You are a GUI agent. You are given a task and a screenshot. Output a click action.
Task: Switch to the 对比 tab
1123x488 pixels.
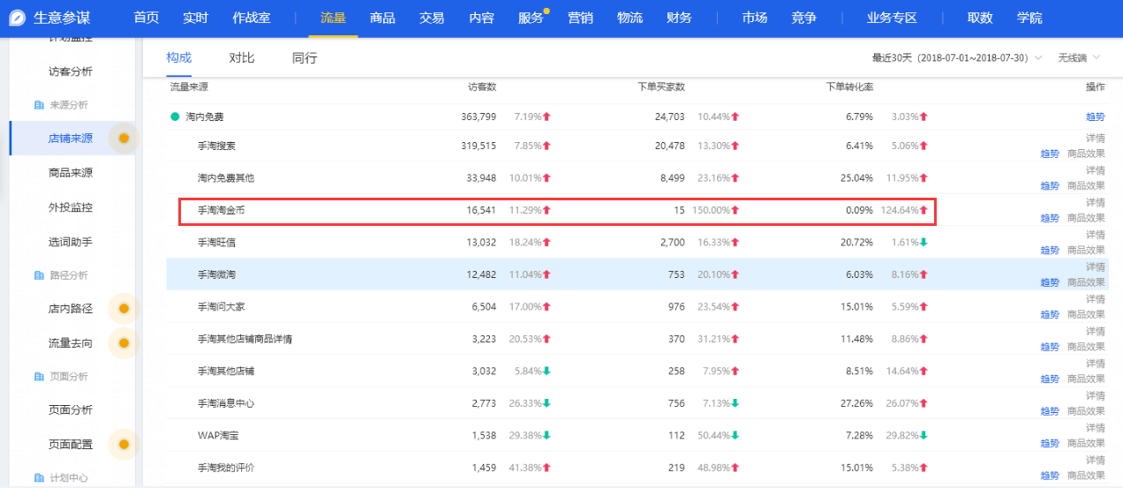coord(242,58)
